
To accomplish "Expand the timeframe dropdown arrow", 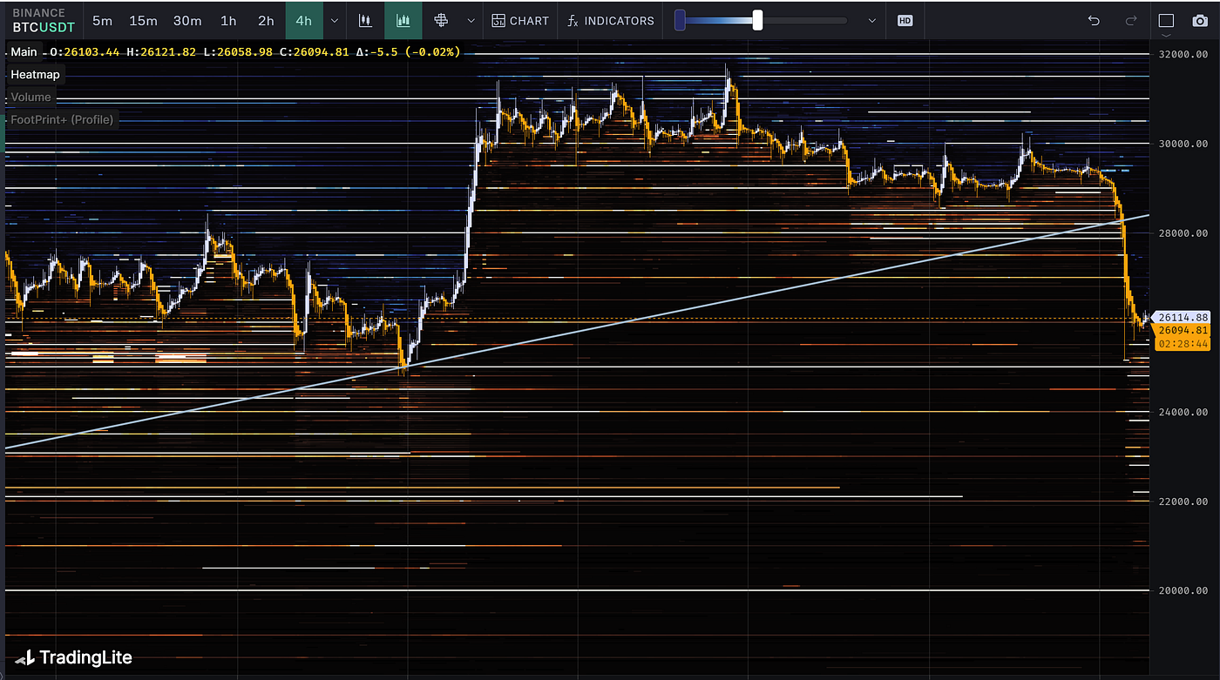I will pos(335,20).
